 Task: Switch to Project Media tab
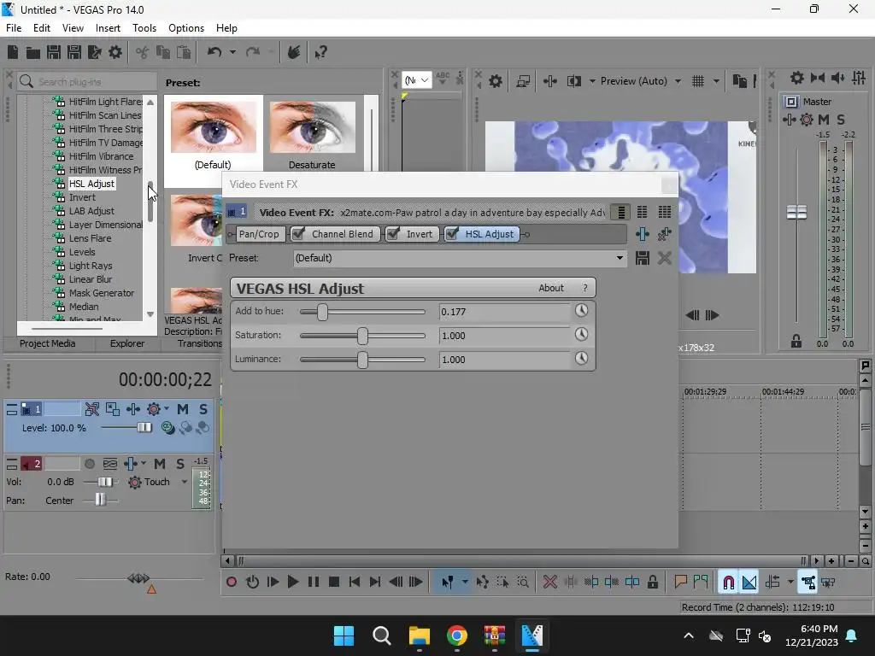click(x=48, y=343)
